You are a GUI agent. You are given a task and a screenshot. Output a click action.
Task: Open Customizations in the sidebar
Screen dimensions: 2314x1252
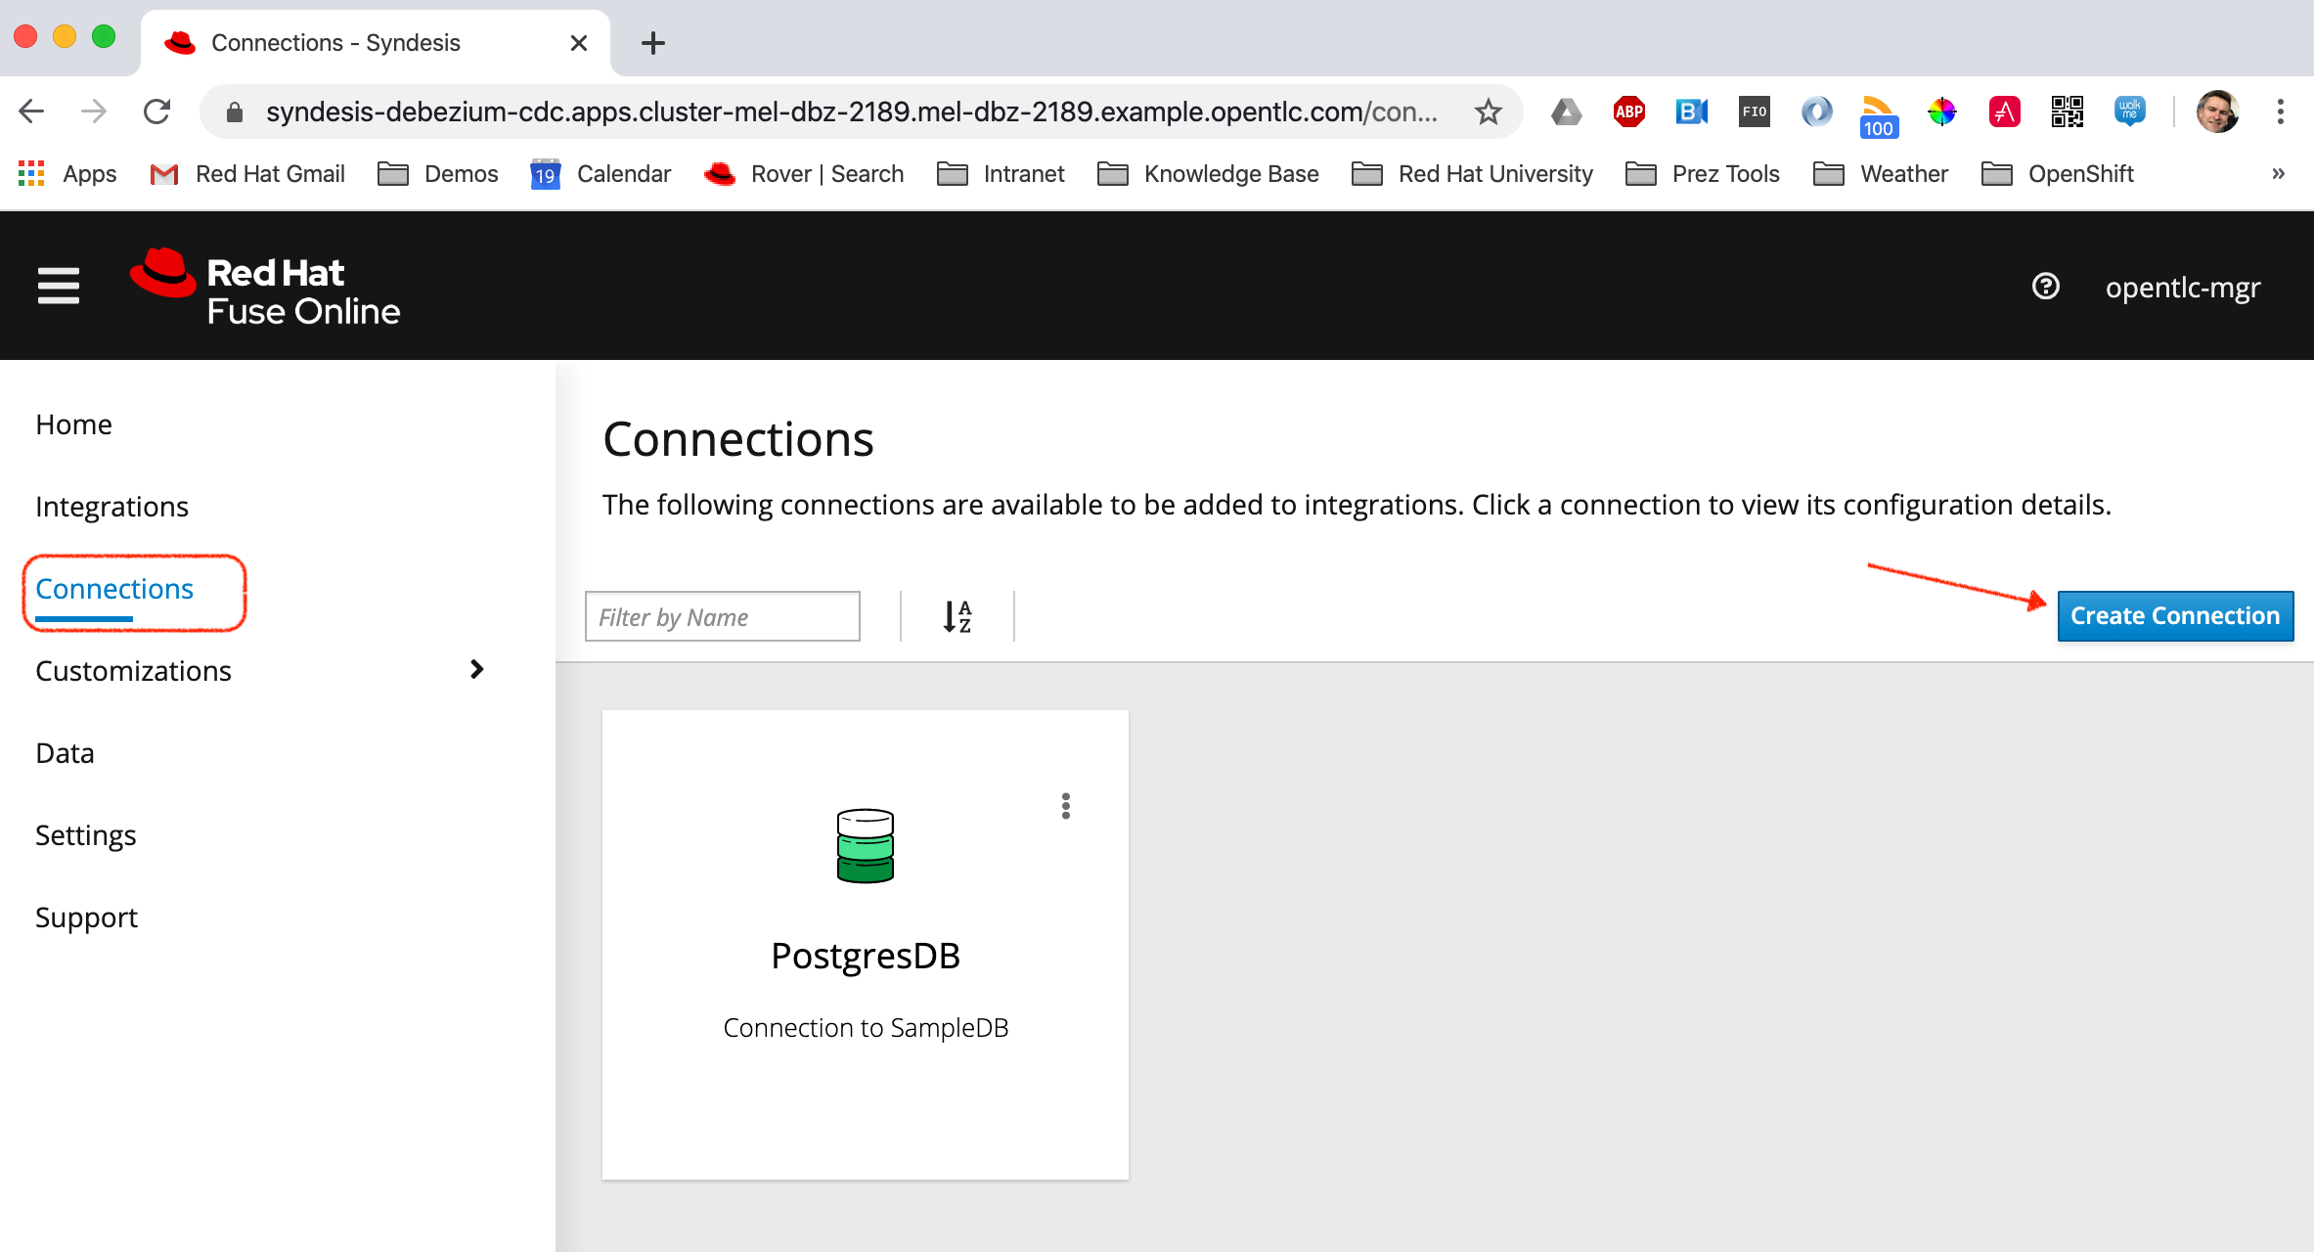(x=133, y=671)
